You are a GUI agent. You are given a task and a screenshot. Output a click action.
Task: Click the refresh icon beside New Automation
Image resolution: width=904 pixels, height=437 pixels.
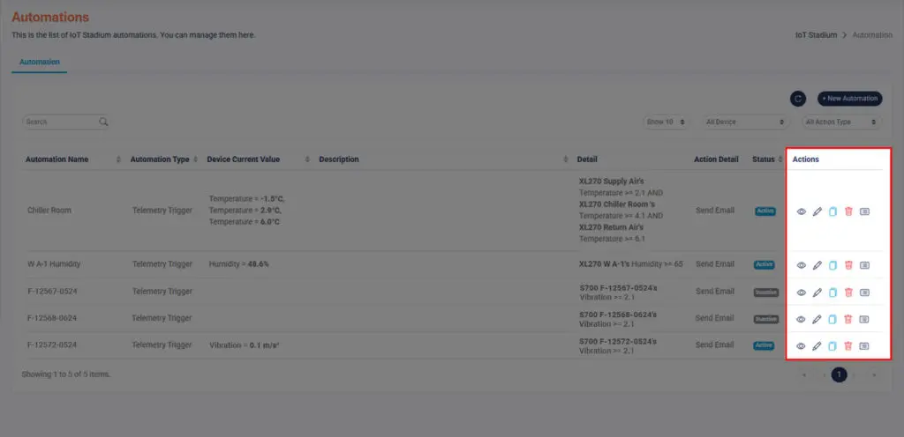[x=798, y=99]
